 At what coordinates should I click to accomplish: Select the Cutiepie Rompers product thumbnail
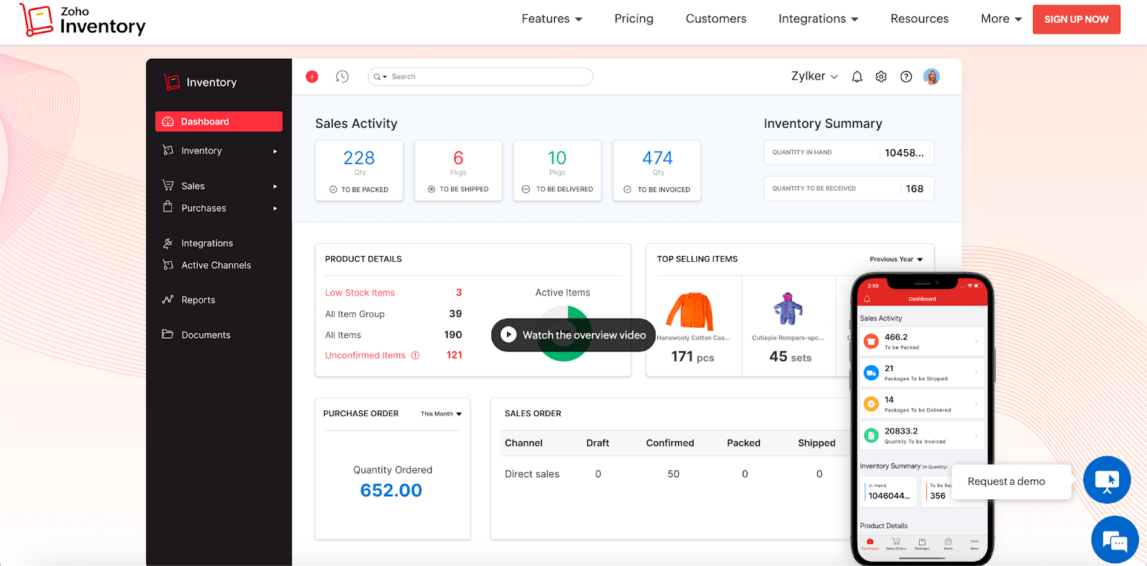[788, 309]
